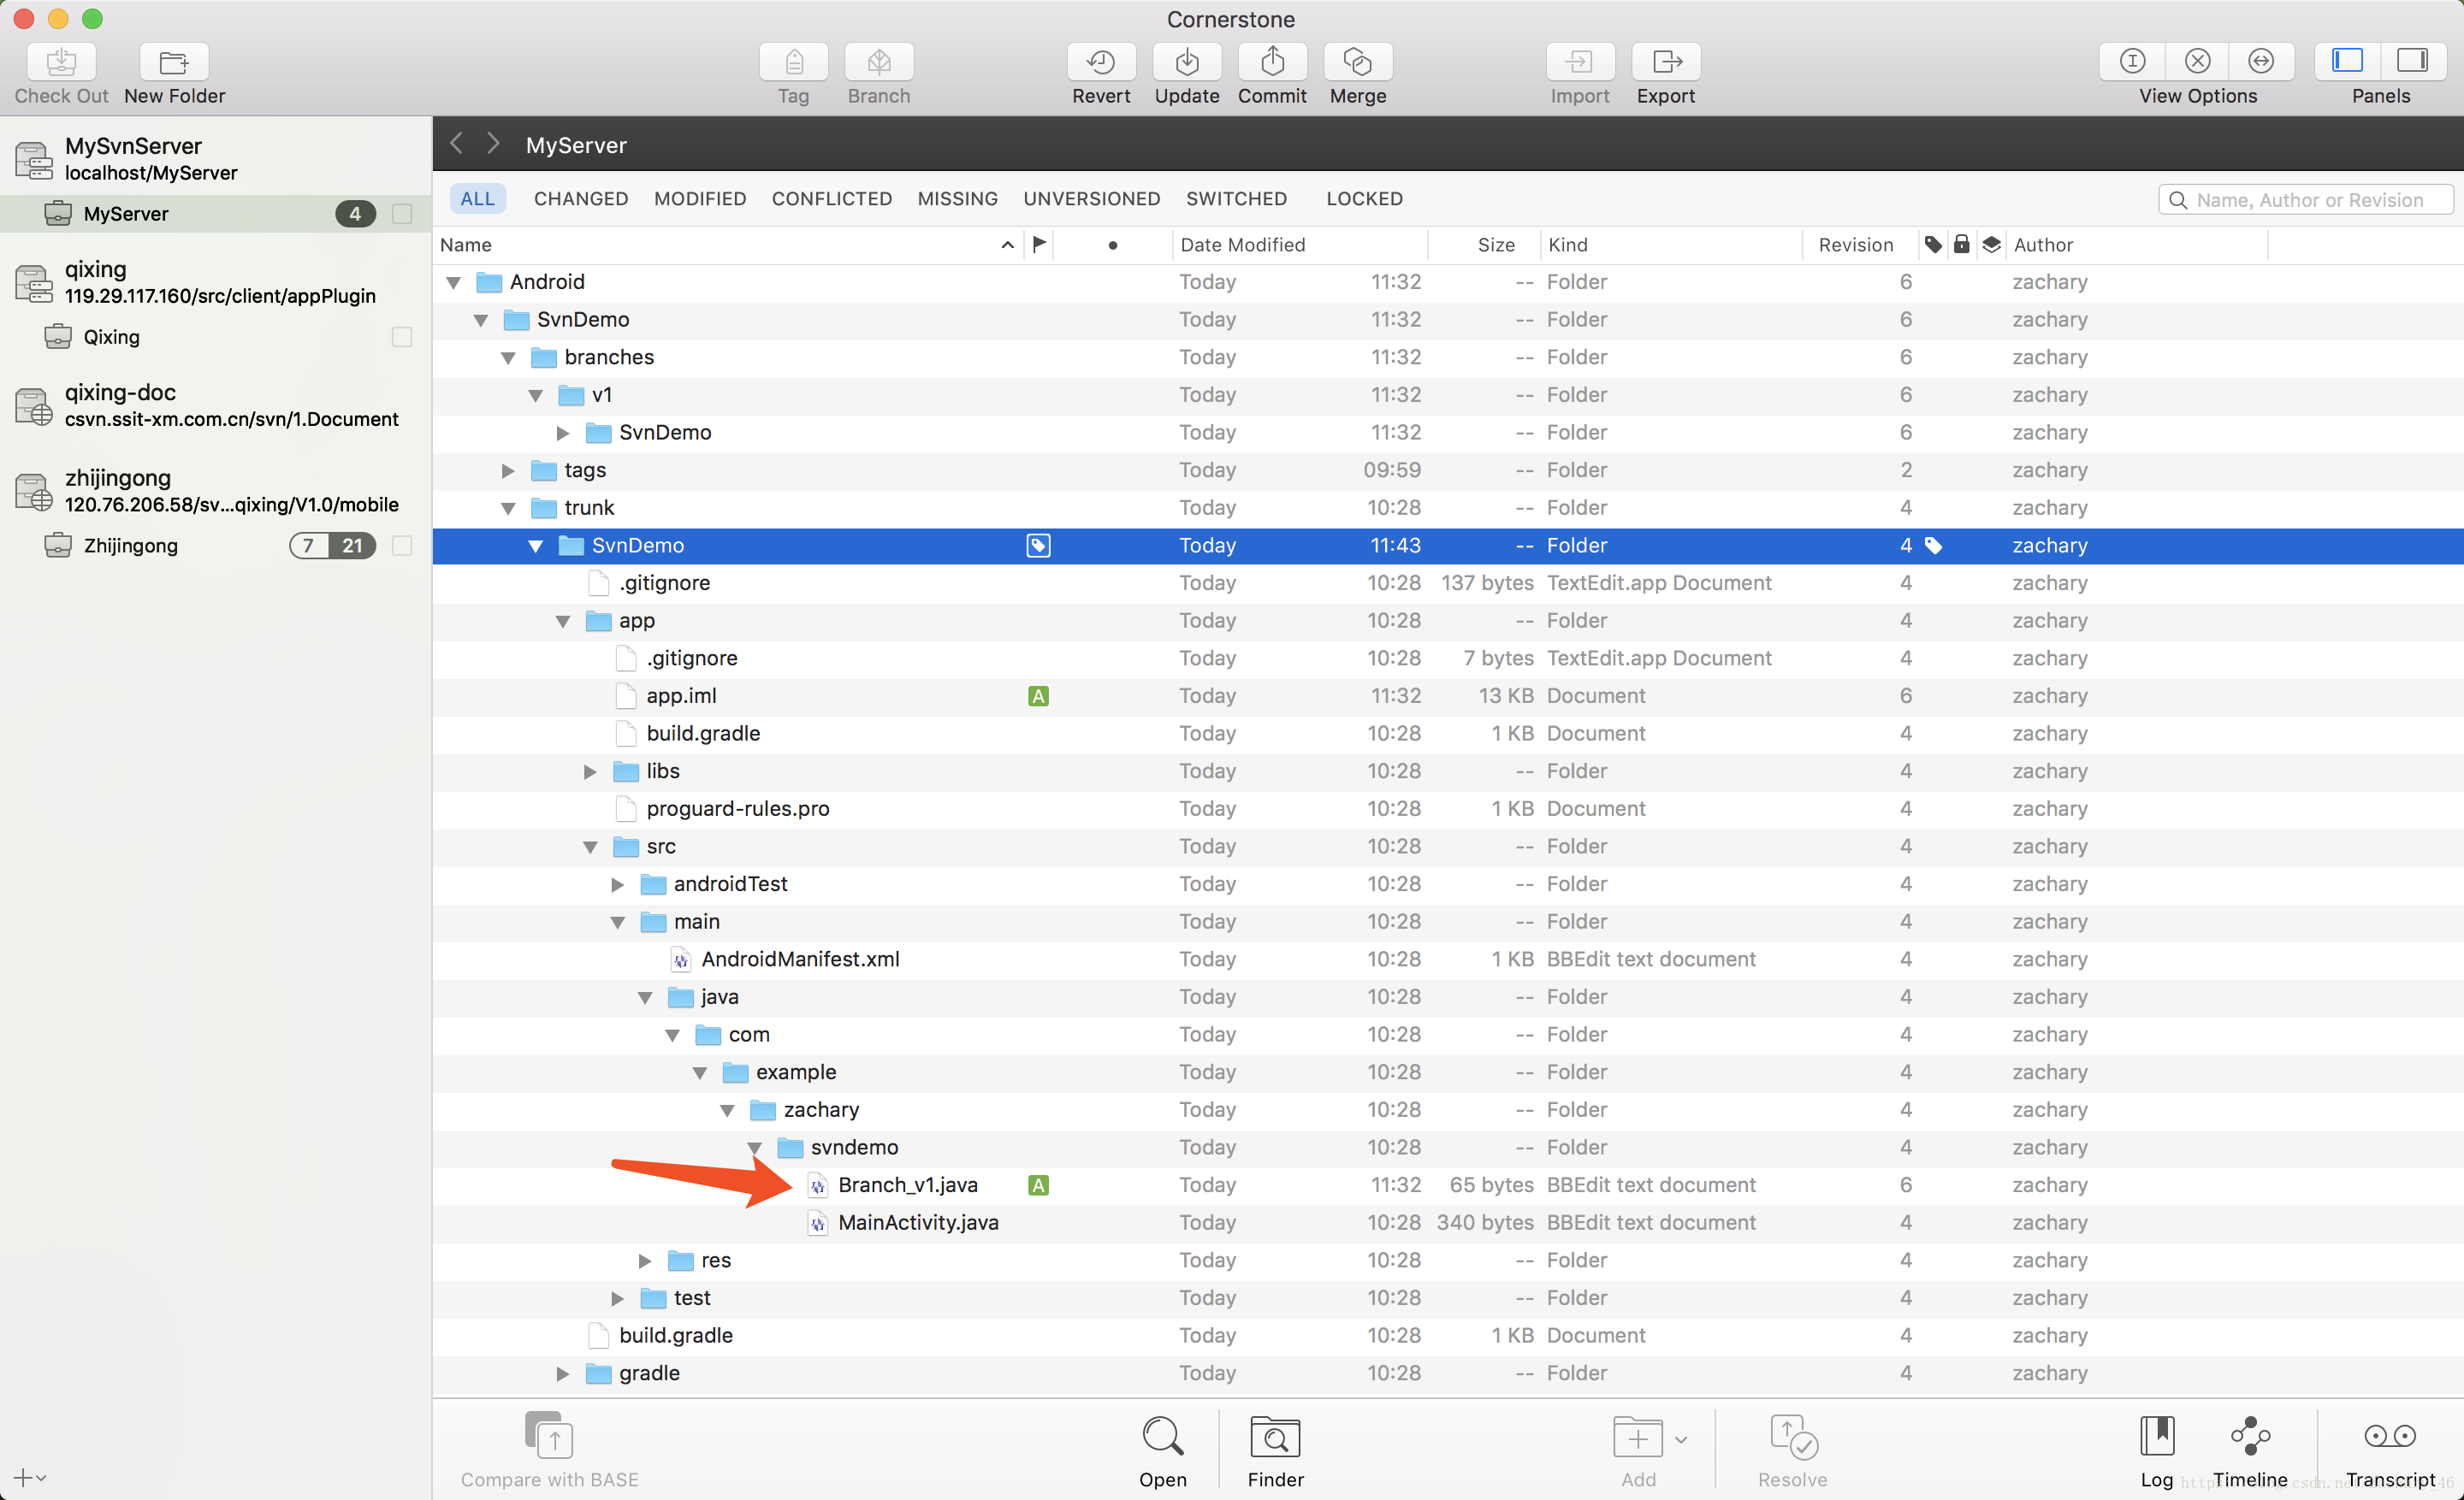2464x1500 pixels.
Task: Sort by Revision column header
Action: tap(1860, 245)
